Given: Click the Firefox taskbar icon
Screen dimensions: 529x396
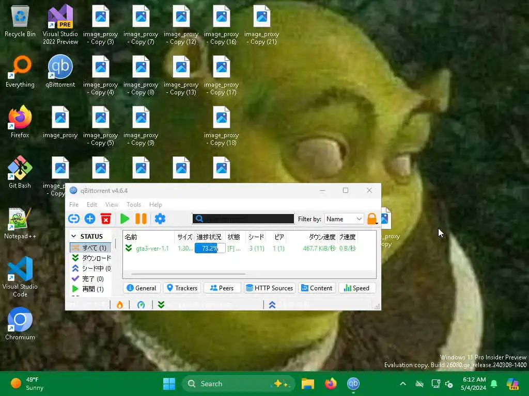Looking at the screenshot, I should pos(331,384).
